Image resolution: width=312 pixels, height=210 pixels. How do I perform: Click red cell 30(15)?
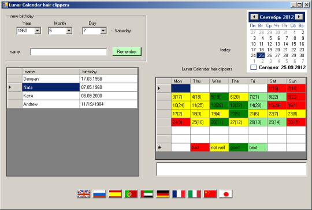[296, 122]
